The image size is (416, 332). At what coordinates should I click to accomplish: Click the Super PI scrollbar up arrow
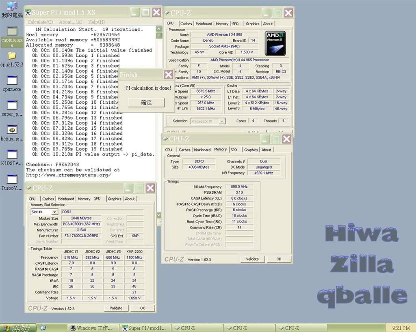159,29
